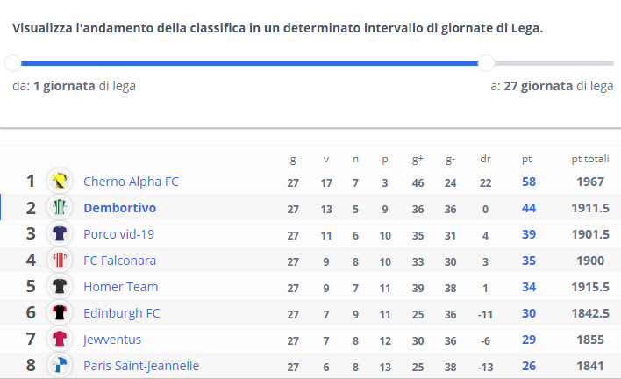Viewport: 621px width, 379px height.
Task: Click the Porco vid-19 navy jersey icon
Action: tap(60, 233)
